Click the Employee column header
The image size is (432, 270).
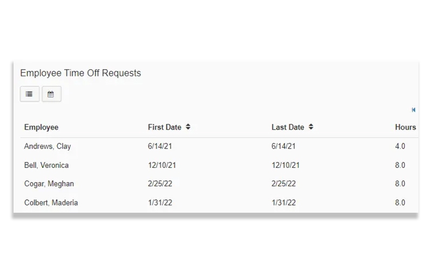tap(41, 127)
